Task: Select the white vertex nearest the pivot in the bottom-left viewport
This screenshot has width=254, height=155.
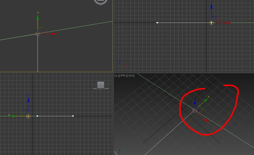Action: pyautogui.click(x=37, y=116)
